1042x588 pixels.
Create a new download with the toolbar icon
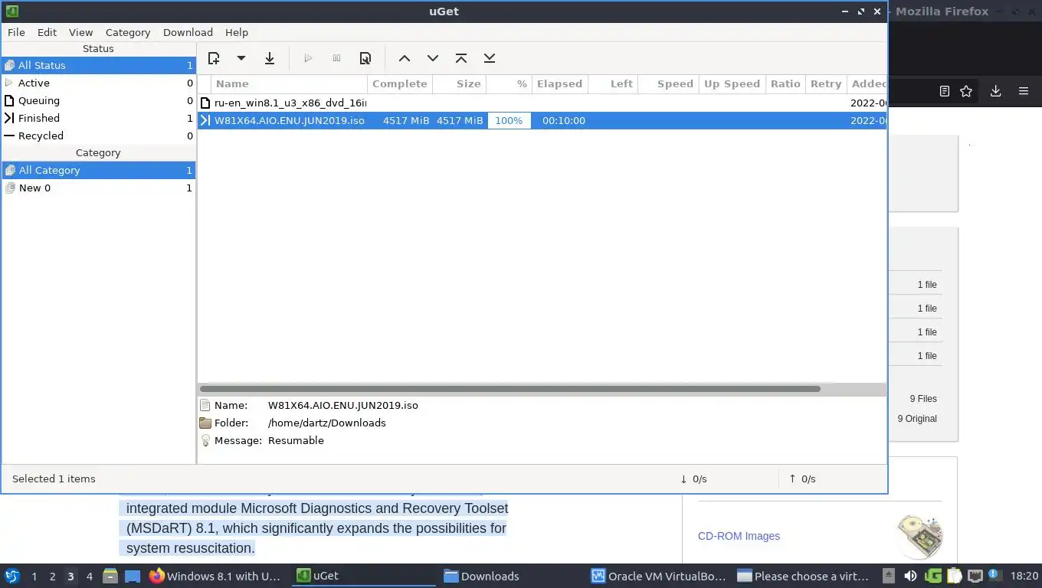pyautogui.click(x=214, y=58)
